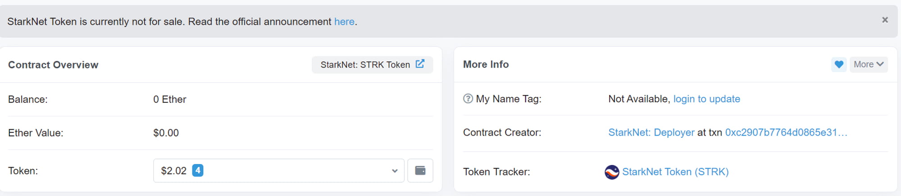Open the token holdings wallet view icon
The height and width of the screenshot is (196, 901).
[420, 171]
